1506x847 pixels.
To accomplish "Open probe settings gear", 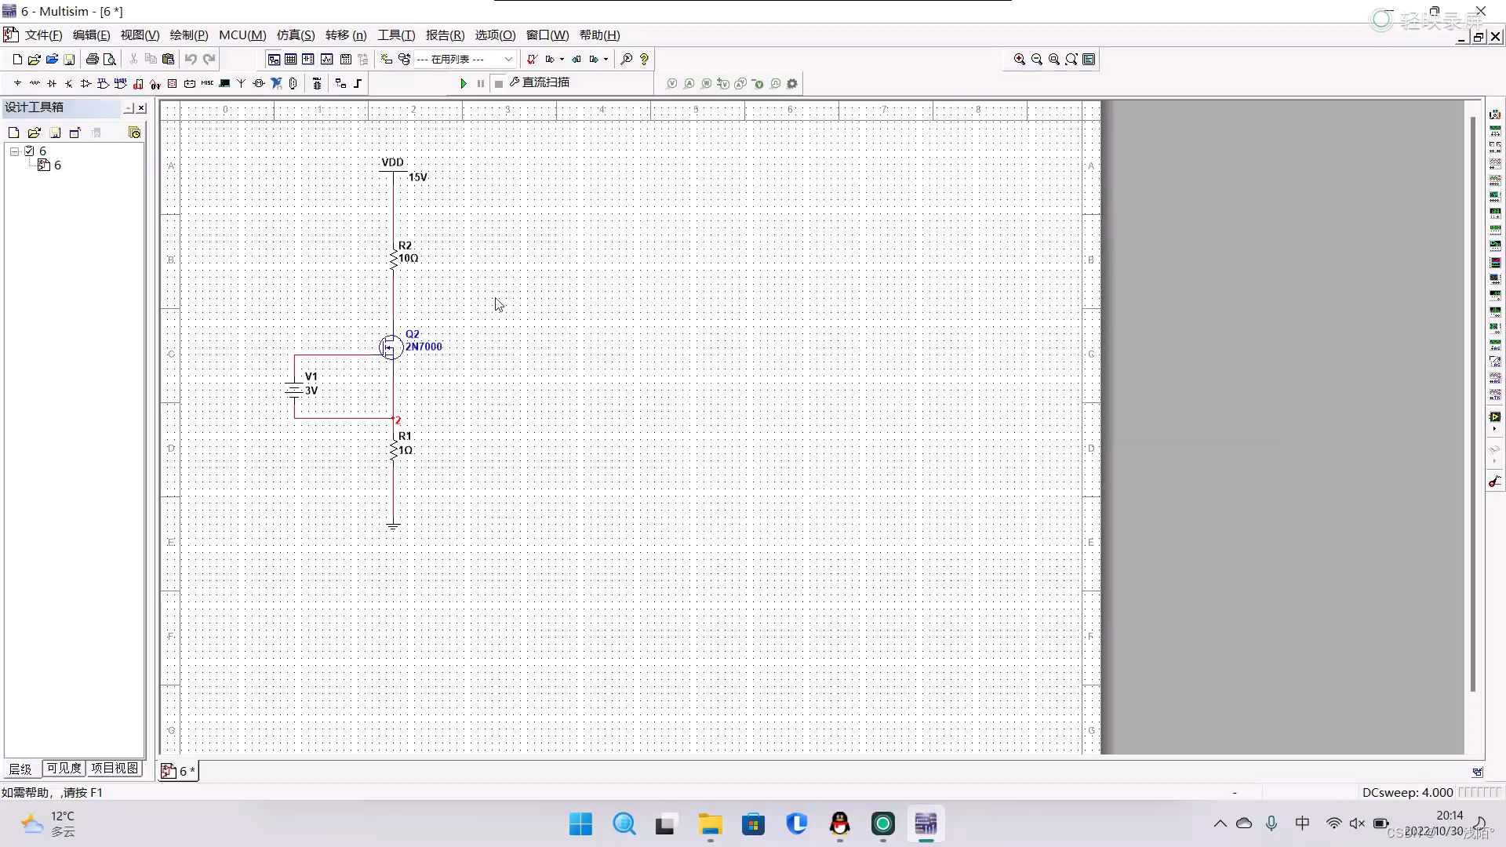I will [792, 83].
